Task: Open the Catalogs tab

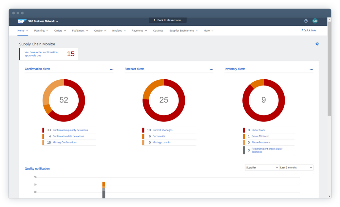Action: point(158,31)
